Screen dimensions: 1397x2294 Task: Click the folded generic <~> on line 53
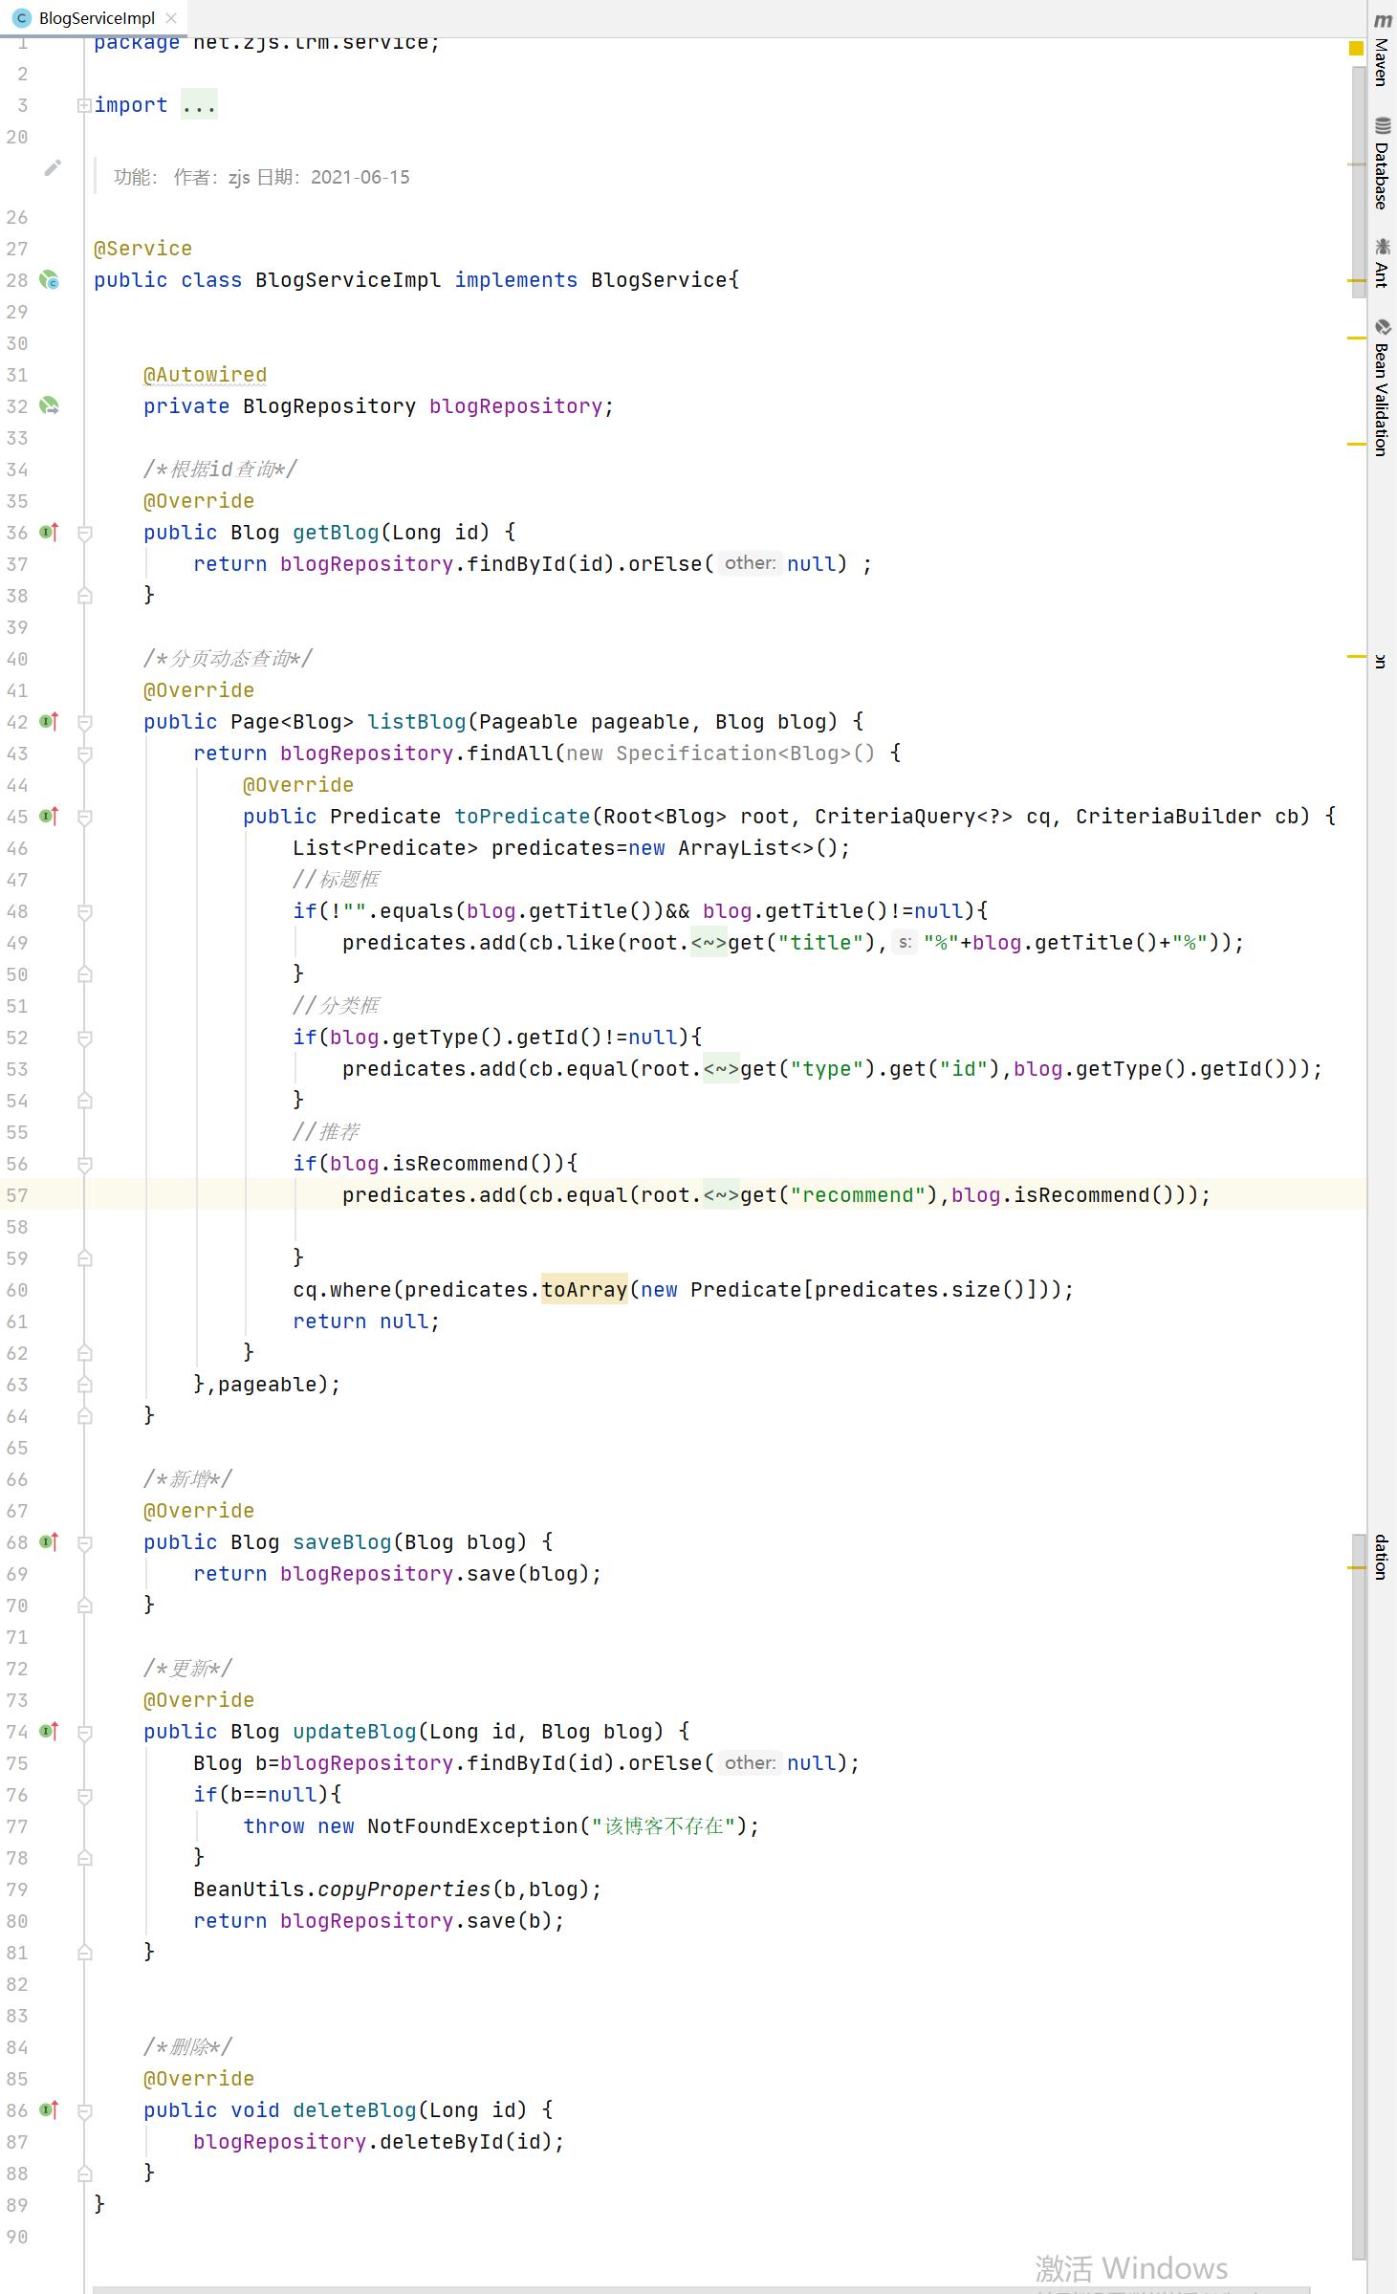pyautogui.click(x=721, y=1069)
